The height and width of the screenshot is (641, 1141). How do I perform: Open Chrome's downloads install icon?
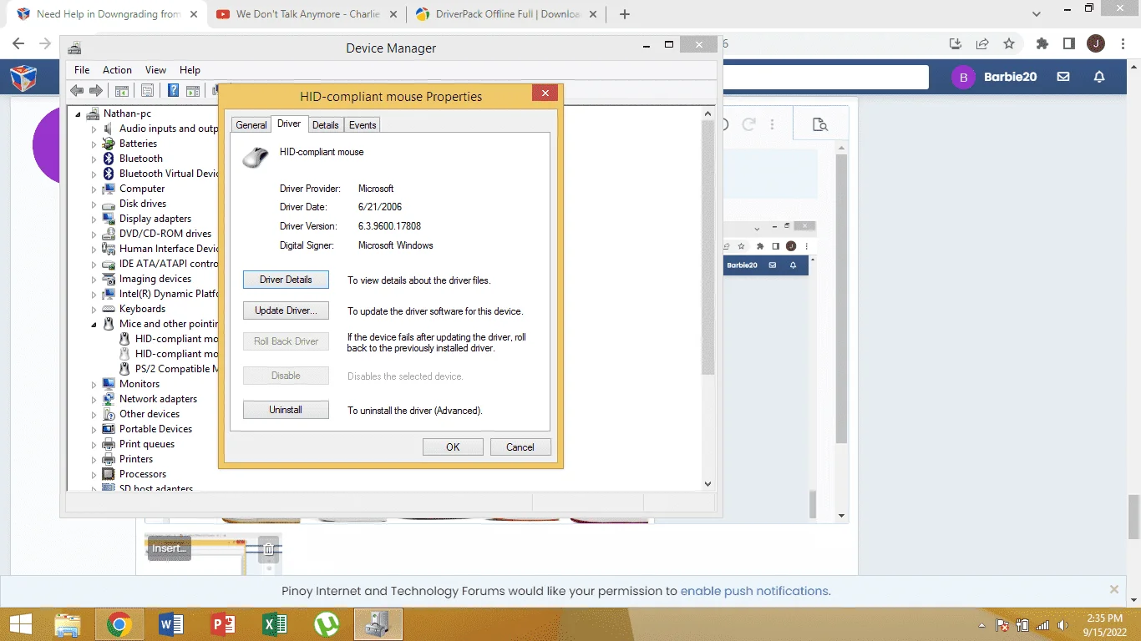[956, 43]
